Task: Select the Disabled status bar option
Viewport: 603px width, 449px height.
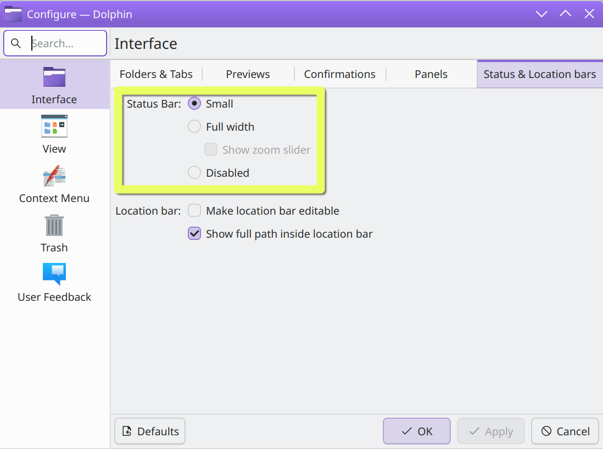Action: [x=219, y=172]
